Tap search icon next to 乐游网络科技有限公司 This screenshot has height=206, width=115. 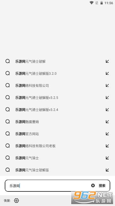(8, 85)
